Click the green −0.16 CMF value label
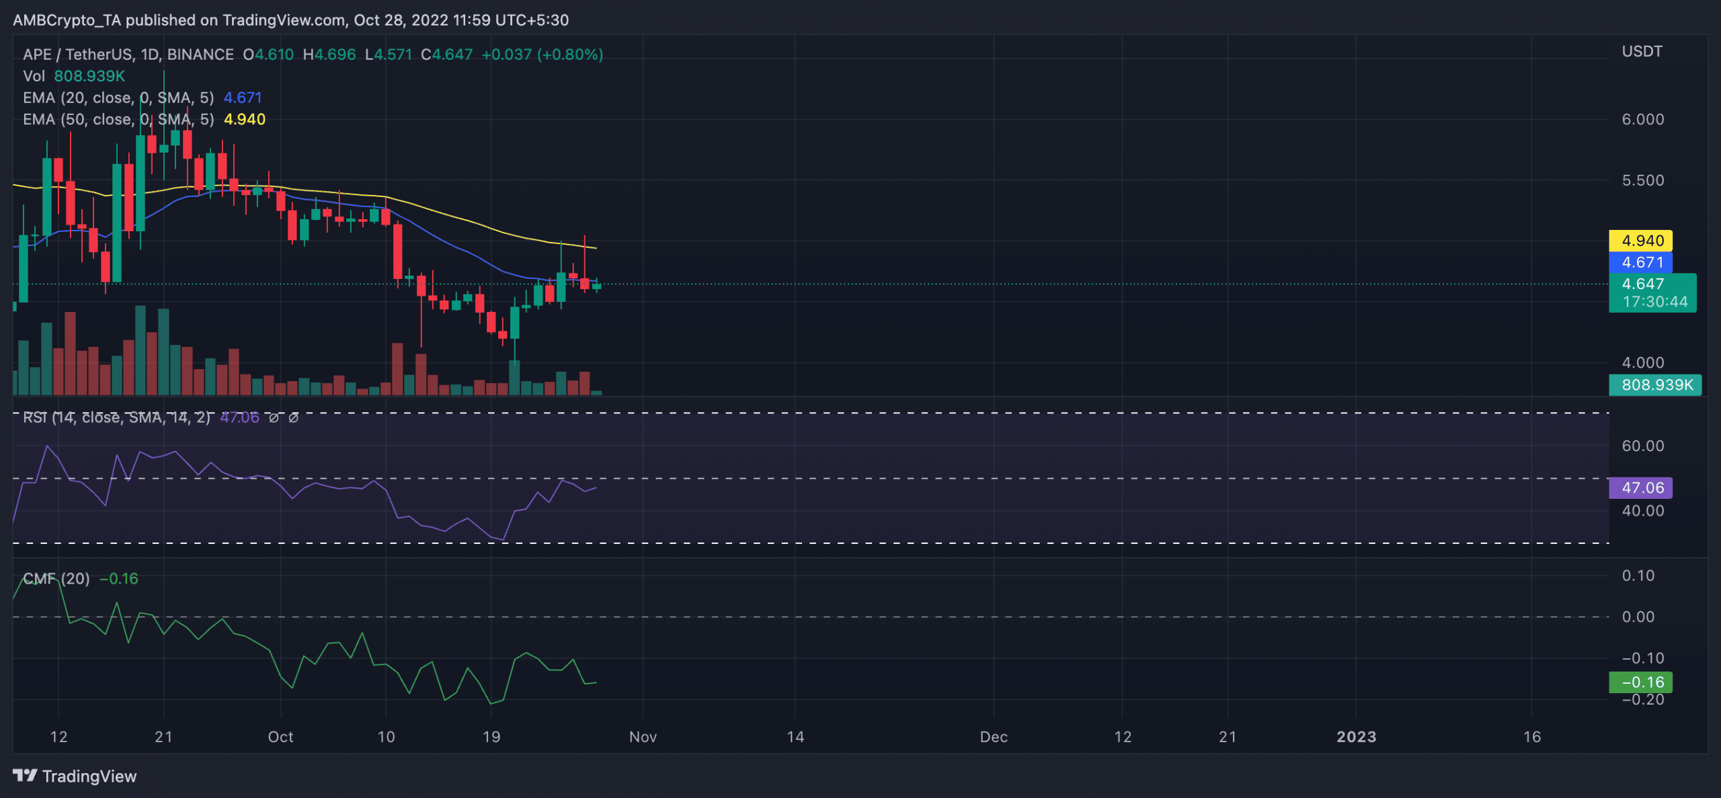The image size is (1721, 798). 1640,682
